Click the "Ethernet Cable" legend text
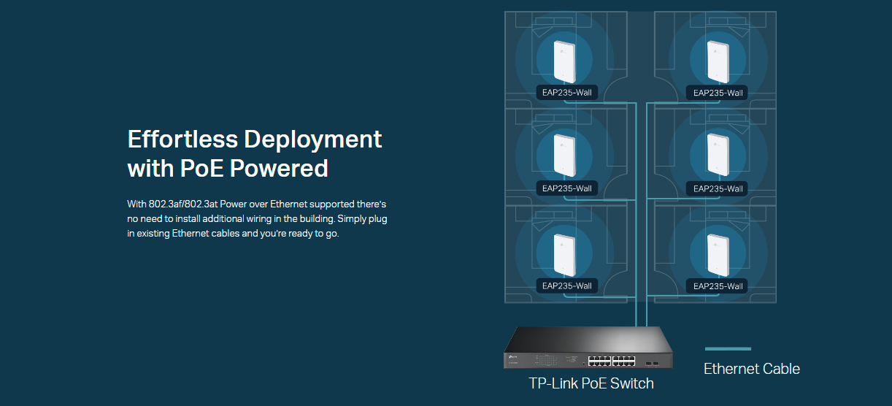The height and width of the screenshot is (406, 892). click(x=751, y=369)
